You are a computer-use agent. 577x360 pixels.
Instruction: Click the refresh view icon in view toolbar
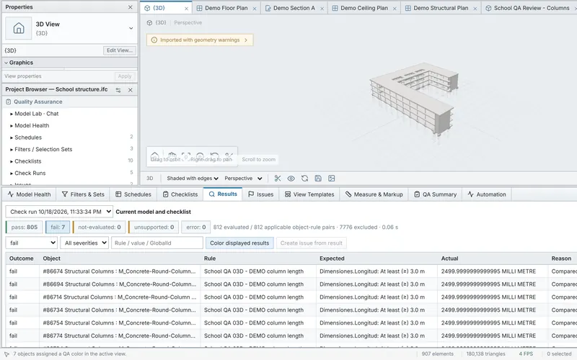pos(304,178)
